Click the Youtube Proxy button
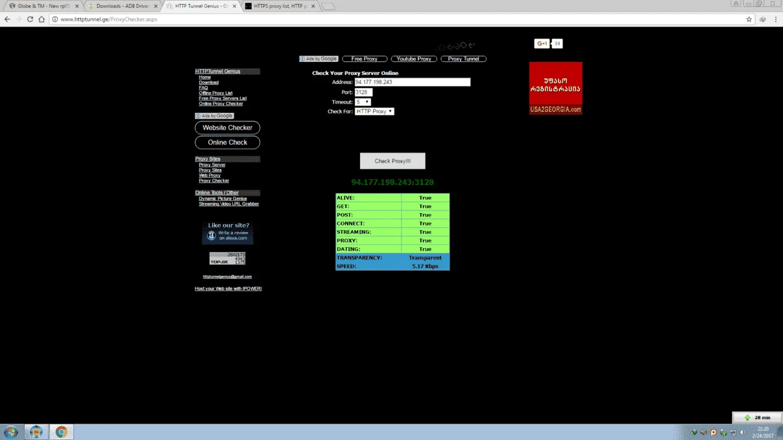Viewport: 783px width, 440px height. [414, 59]
